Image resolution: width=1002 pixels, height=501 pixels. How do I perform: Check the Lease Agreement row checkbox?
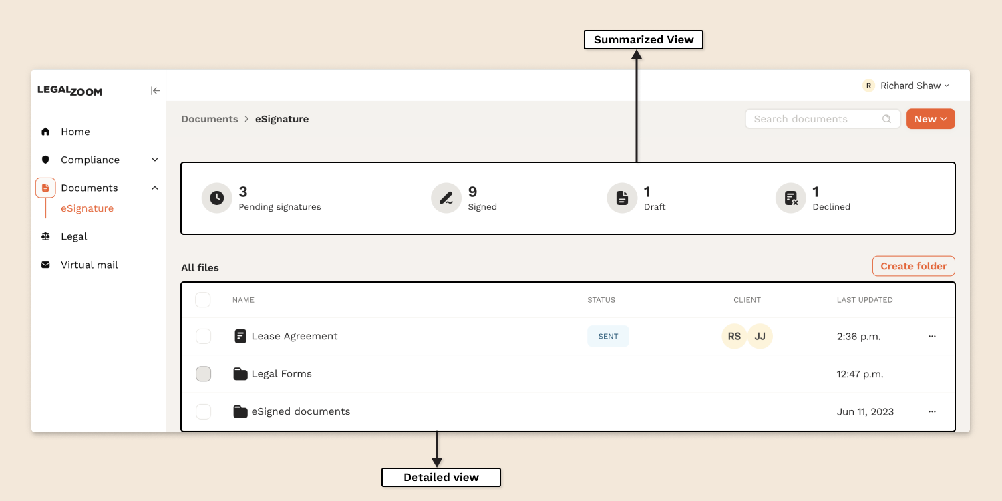pyautogui.click(x=203, y=336)
